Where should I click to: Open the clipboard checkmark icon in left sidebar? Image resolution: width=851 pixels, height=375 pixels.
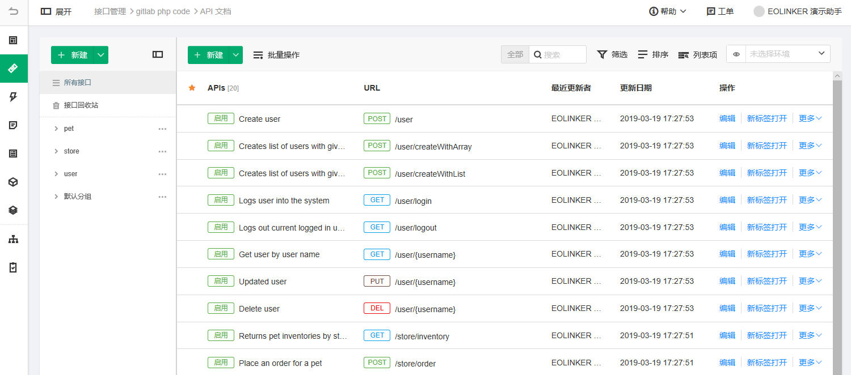(14, 267)
